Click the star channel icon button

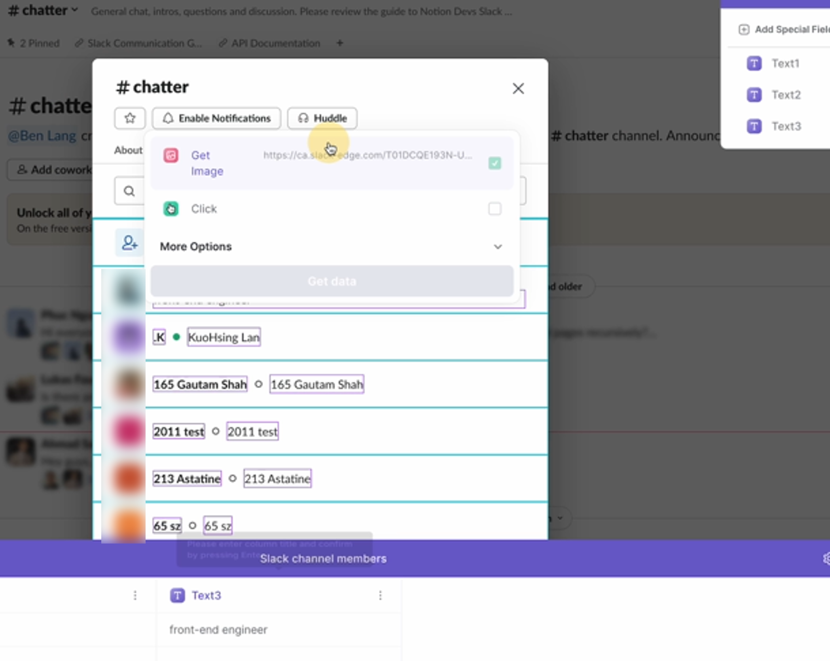click(x=130, y=118)
